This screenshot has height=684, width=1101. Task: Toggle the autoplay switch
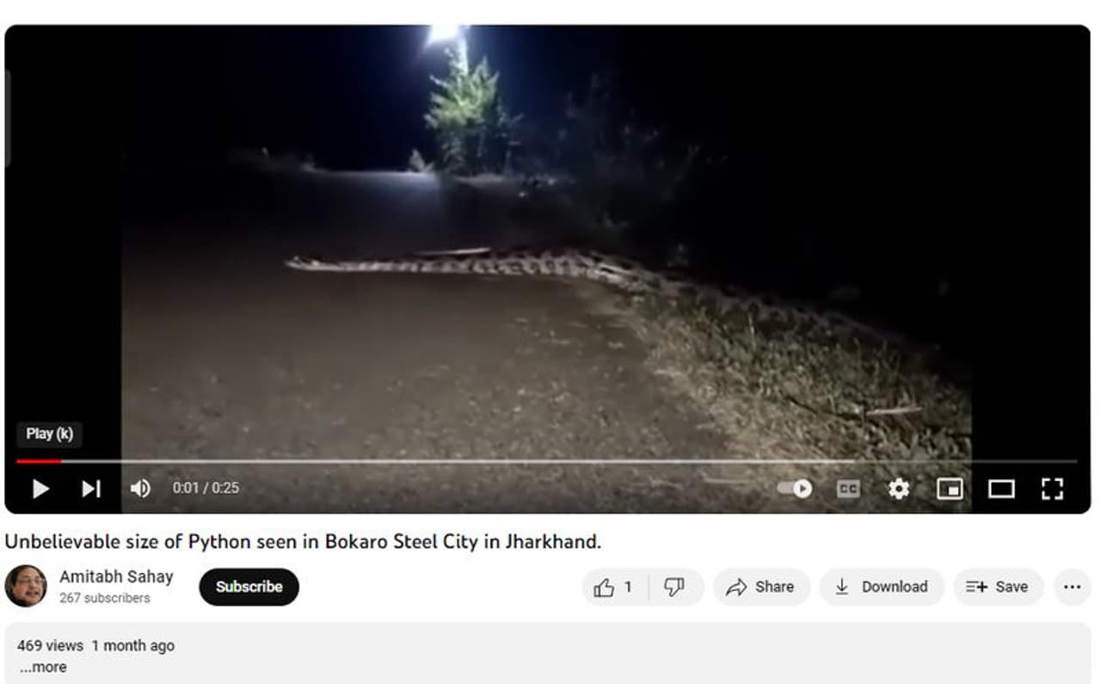click(x=795, y=489)
